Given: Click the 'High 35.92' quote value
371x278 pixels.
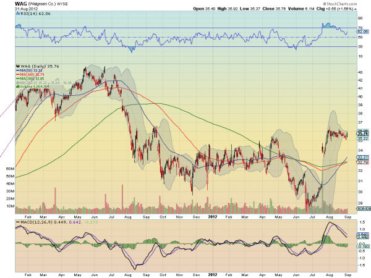Looking at the screenshot, I should coord(228,9).
